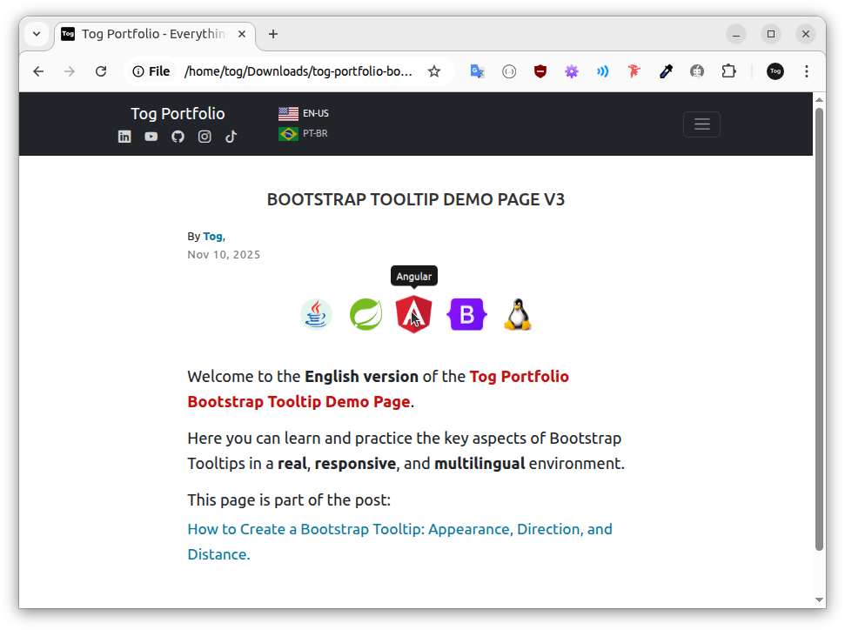This screenshot has width=845, height=630.
Task: Close the Tog Portfolio tab
Action: click(242, 34)
